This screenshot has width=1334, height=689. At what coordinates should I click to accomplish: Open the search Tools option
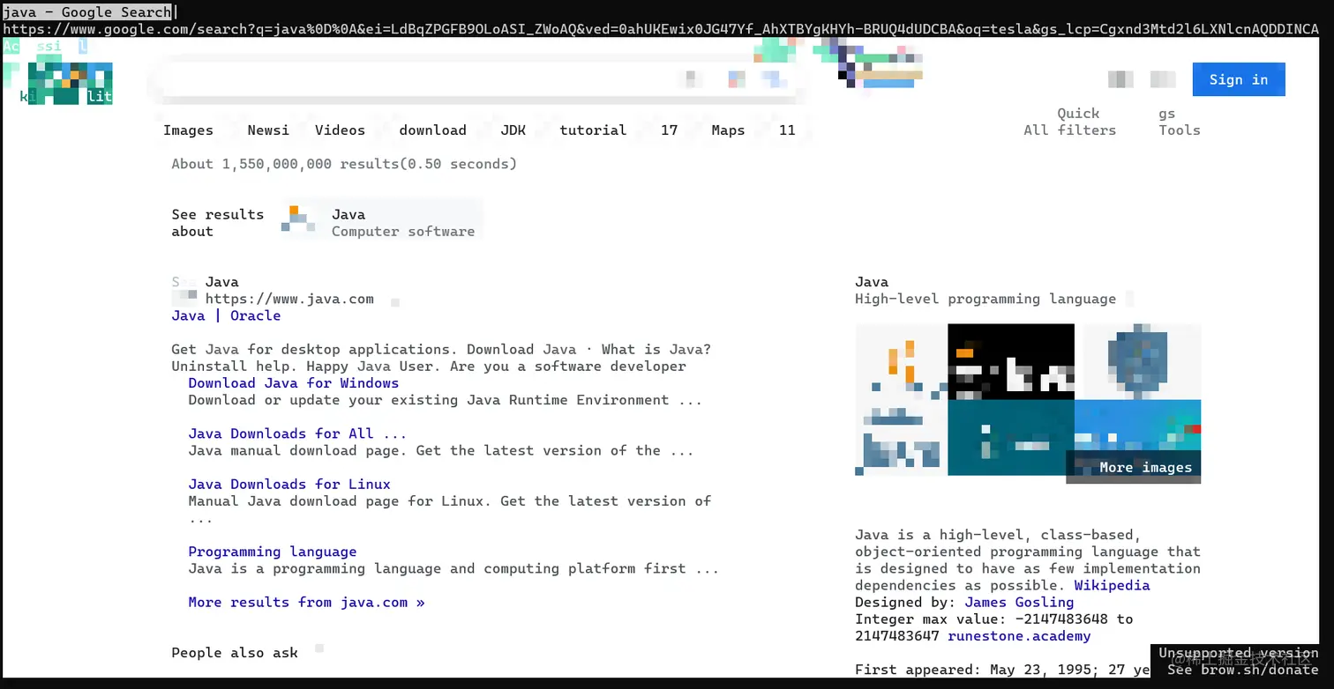pos(1180,130)
